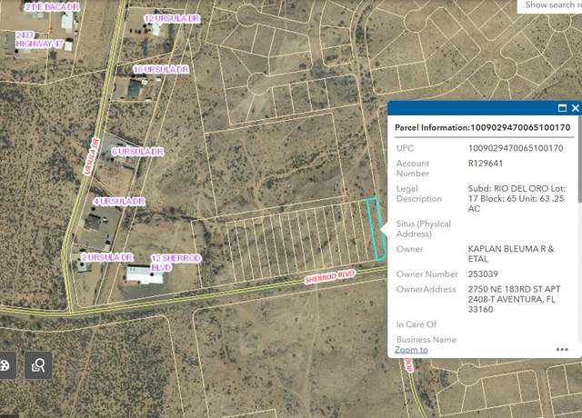Click the SHERROD BLVD road label
Viewport: 582px width, 418px height.
click(330, 276)
